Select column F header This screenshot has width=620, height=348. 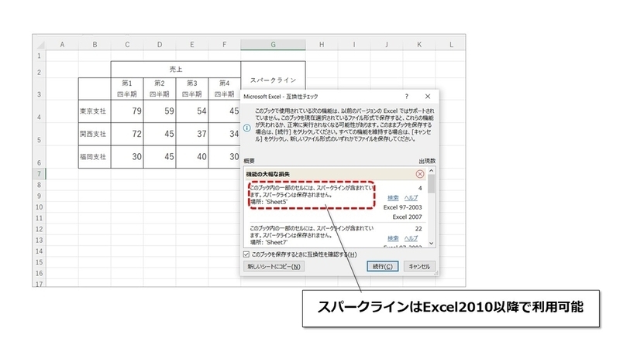coord(224,45)
